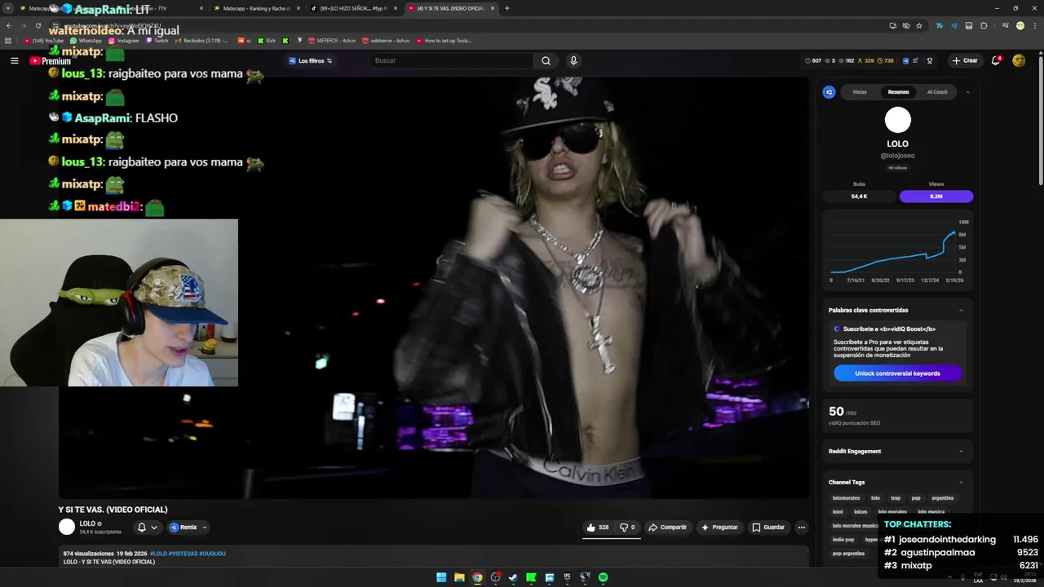Click the lolomorales channel tag

point(846,498)
